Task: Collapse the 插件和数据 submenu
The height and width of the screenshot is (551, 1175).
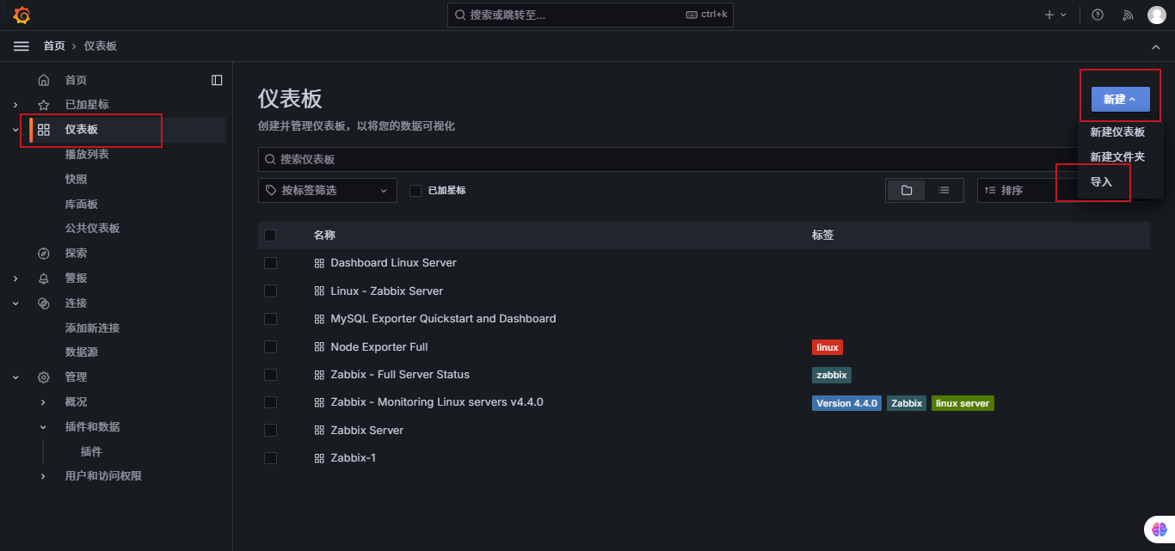Action: point(44,427)
